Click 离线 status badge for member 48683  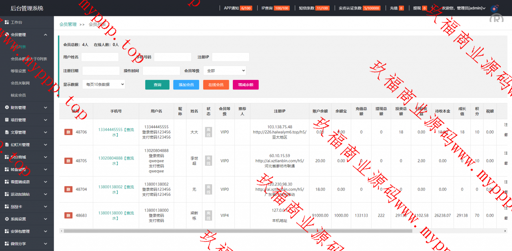208,215
